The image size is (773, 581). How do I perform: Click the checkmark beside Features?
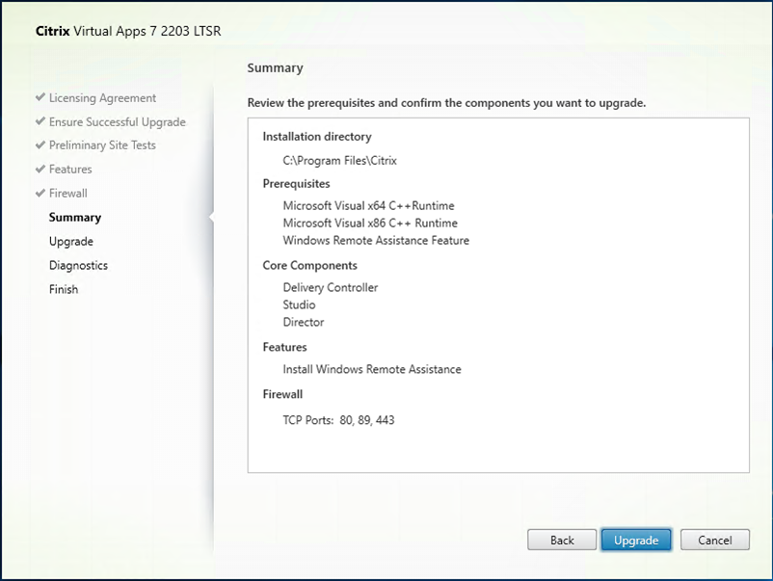40,170
